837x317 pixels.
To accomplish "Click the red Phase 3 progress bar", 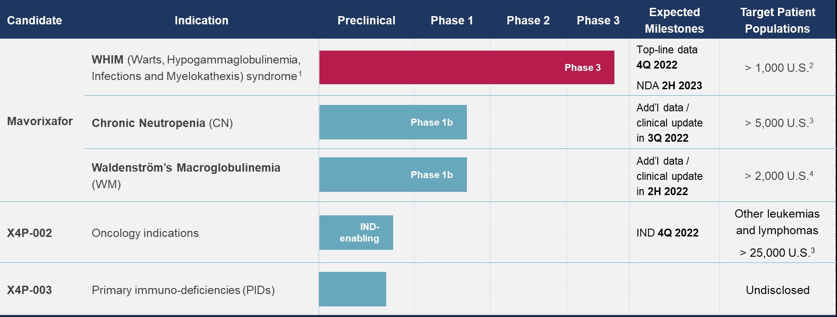I will click(466, 68).
